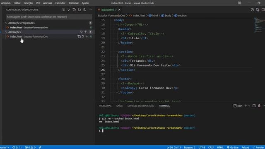Open file icon for index.html under Alterações

pyautogui.click(x=79, y=36)
